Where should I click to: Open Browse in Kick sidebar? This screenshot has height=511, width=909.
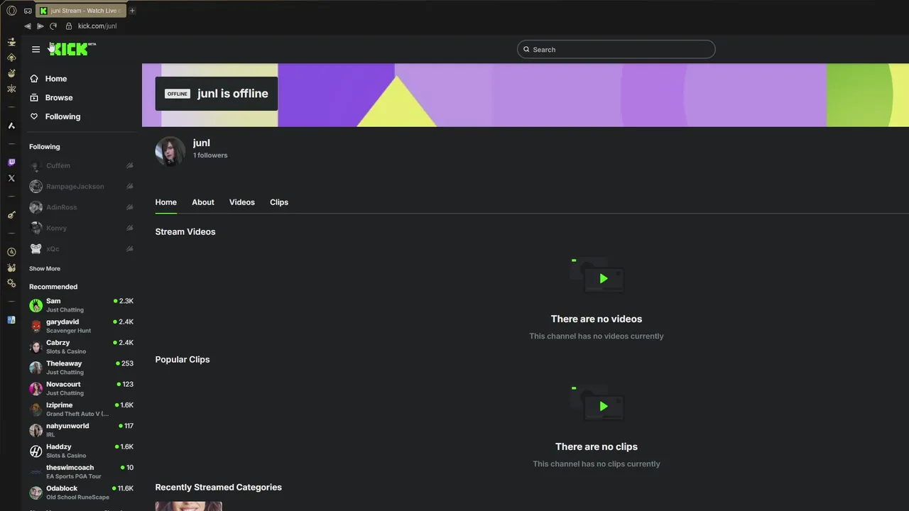point(59,97)
